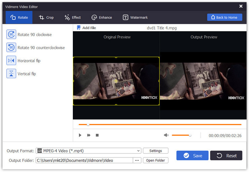Click the video progress seek bar handle
Viewport: 249px width, 172px height.
(x=88, y=125)
